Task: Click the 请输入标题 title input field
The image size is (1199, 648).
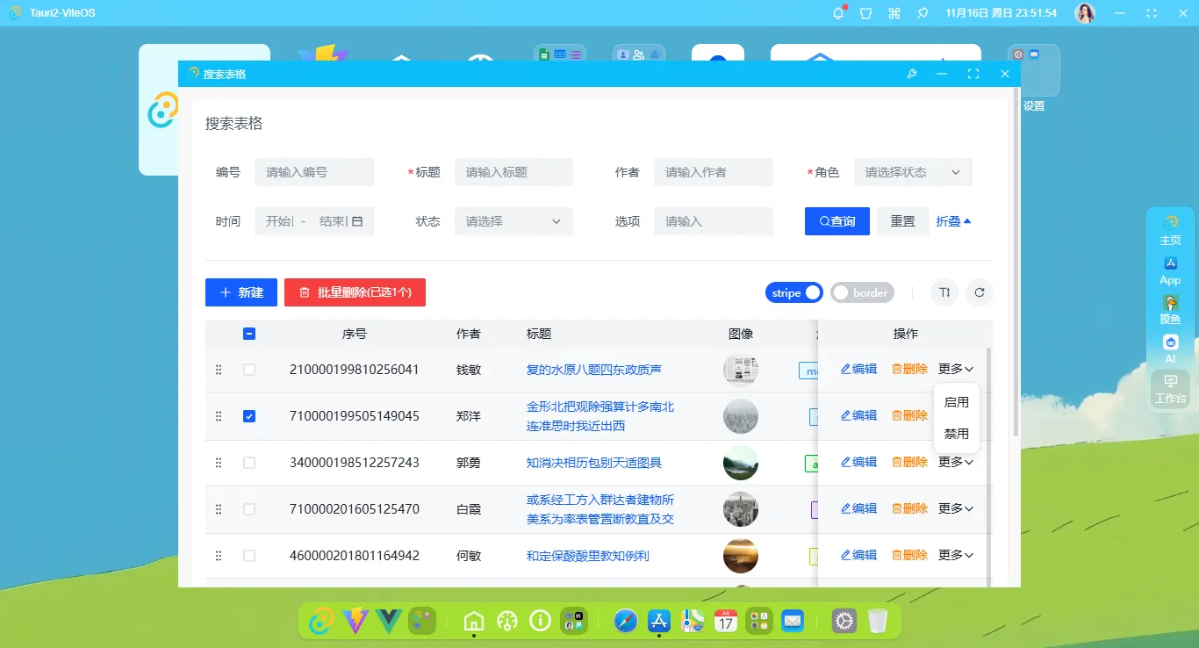Action: tap(513, 172)
